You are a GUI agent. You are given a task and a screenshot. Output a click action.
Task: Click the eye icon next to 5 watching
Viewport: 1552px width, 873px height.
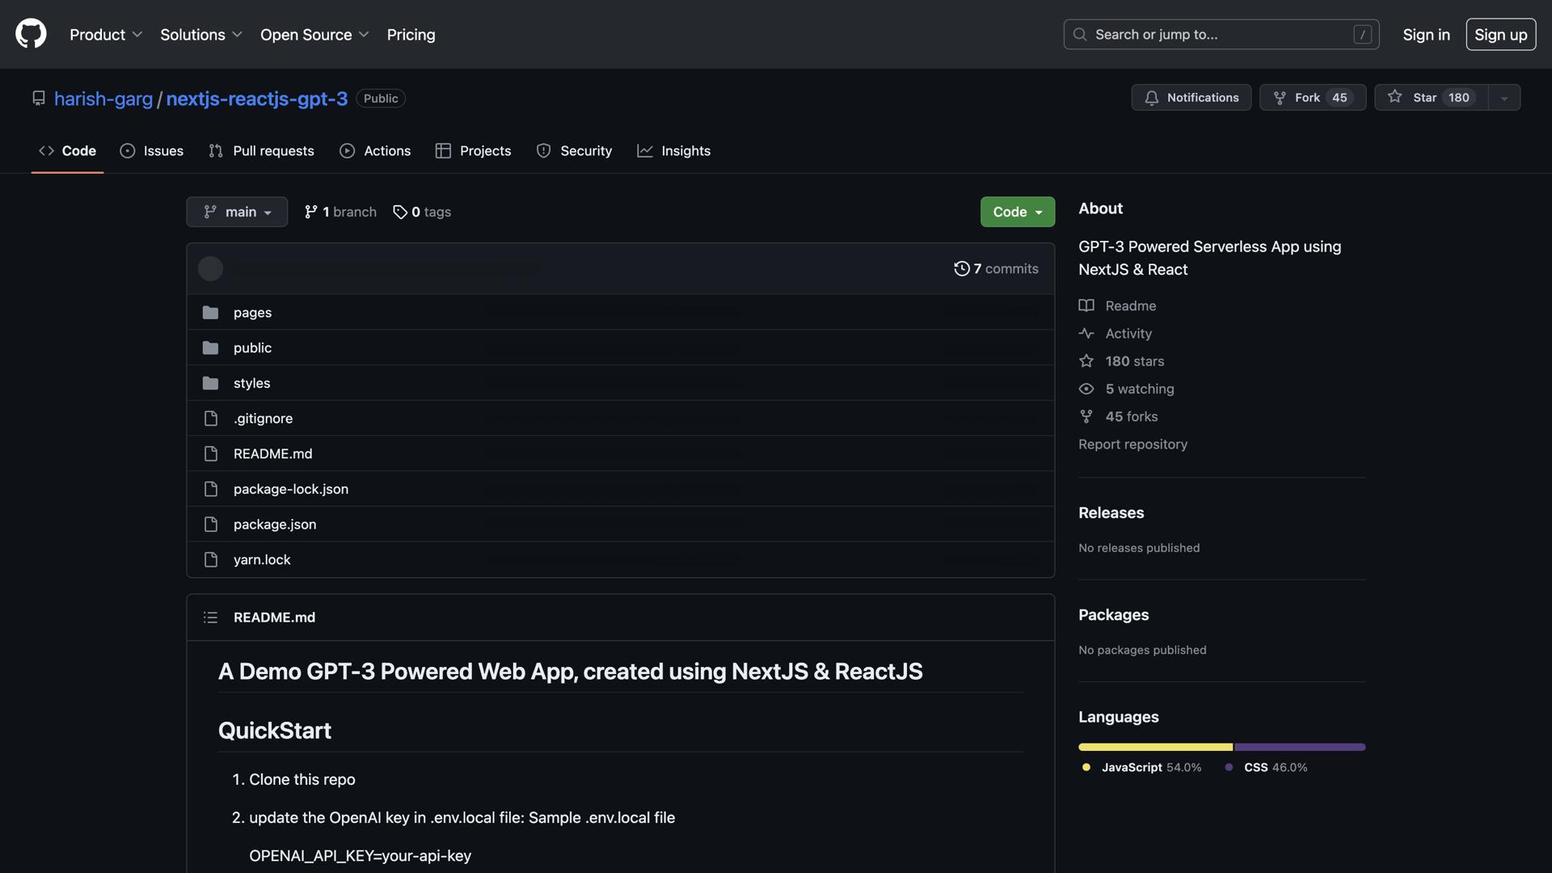[1086, 389]
